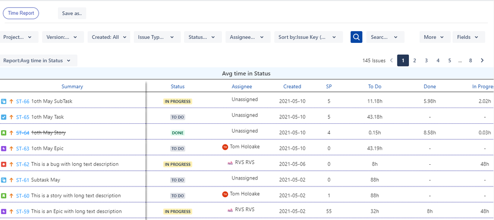Click Tom Holoake's avatar on ST-63
This screenshot has width=494, height=220.
(x=225, y=147)
